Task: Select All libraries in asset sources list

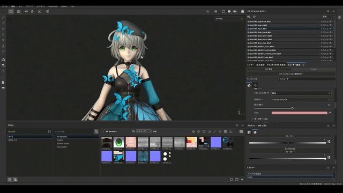Action: (77, 137)
